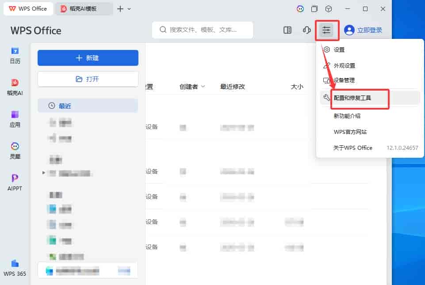Image resolution: width=425 pixels, height=285 pixels.
Task: Switch to the 稻壳AI模板 tab
Action: point(84,9)
